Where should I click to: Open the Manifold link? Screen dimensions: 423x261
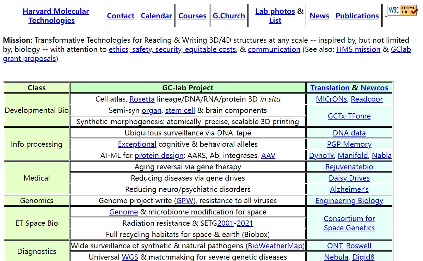[x=353, y=156]
